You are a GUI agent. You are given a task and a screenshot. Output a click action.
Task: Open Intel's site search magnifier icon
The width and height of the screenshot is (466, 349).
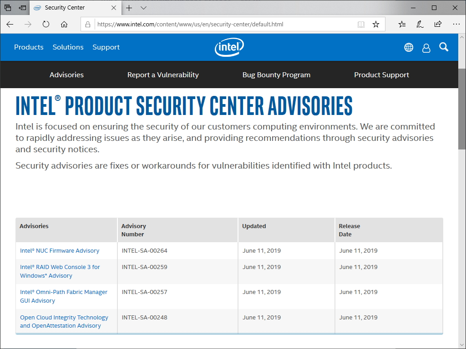(x=444, y=47)
